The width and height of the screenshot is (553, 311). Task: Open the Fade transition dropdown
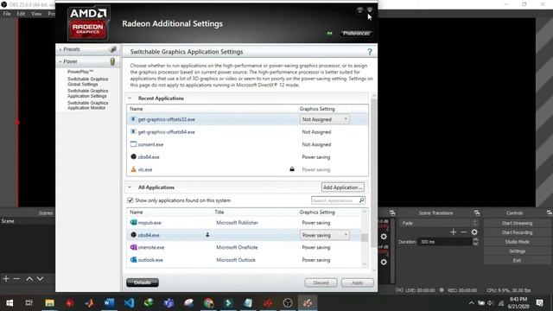point(439,223)
